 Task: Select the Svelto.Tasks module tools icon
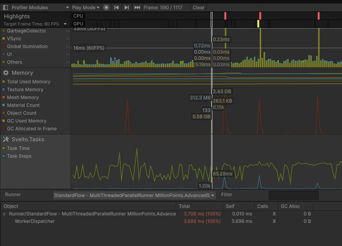6,139
